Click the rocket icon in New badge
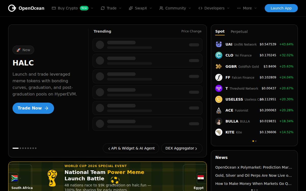The height and width of the screenshot is (191, 306). 18,50
